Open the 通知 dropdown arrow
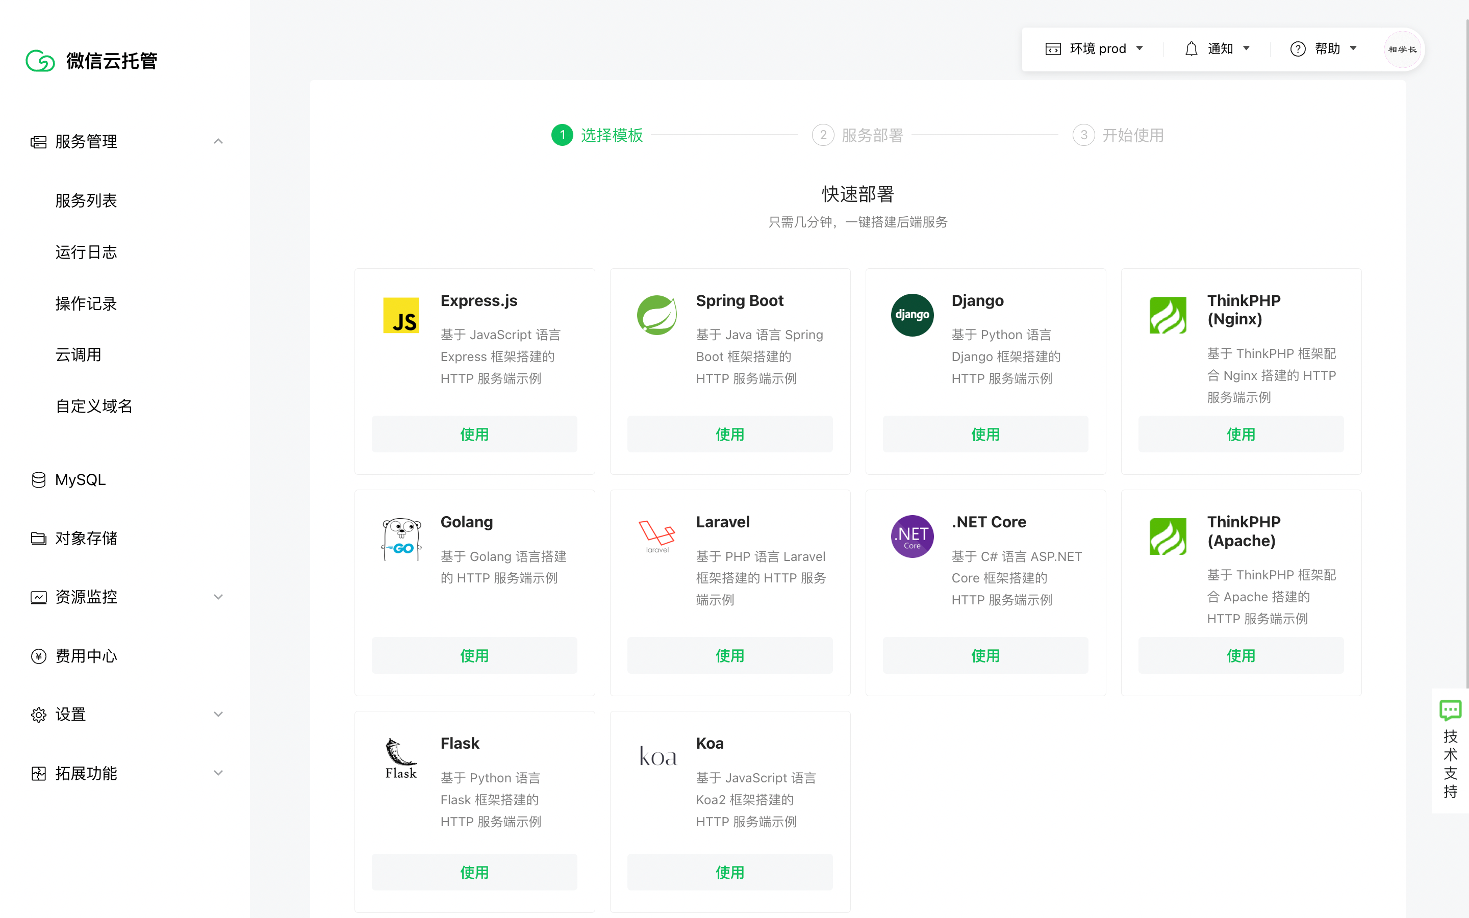1469x918 pixels. (1246, 48)
